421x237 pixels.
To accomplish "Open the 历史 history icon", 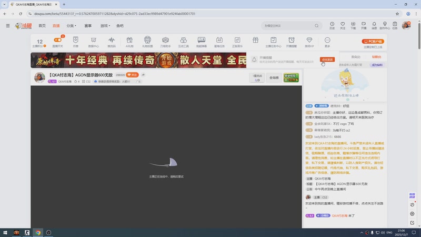I will (332, 25).
